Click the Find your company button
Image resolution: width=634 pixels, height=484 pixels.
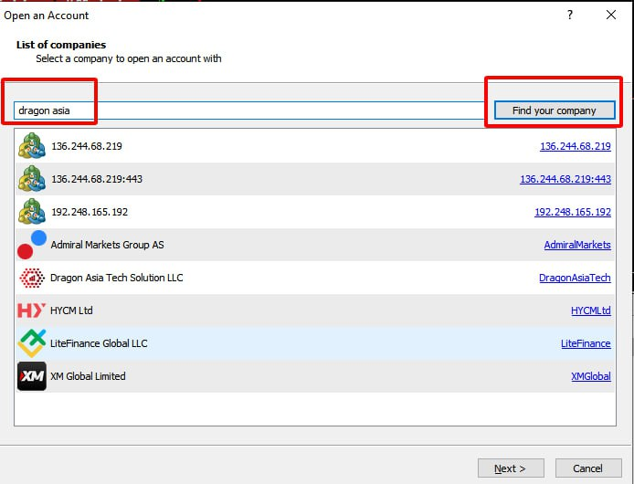pos(555,110)
